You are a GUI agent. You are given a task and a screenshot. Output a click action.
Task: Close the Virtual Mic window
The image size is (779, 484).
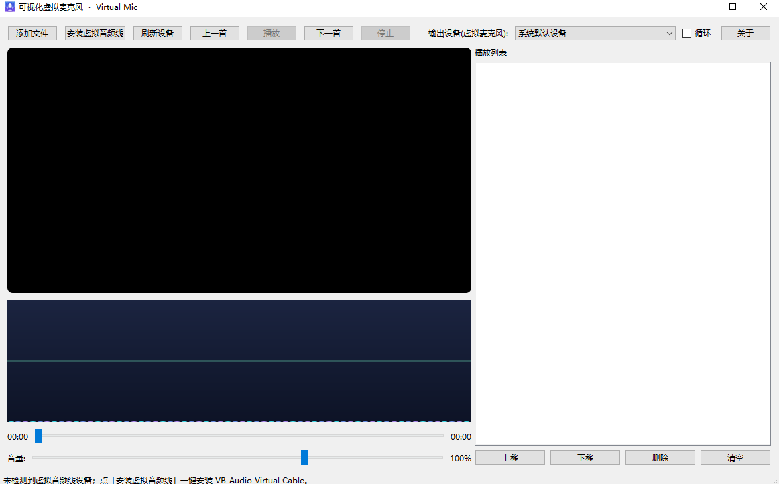(x=764, y=7)
